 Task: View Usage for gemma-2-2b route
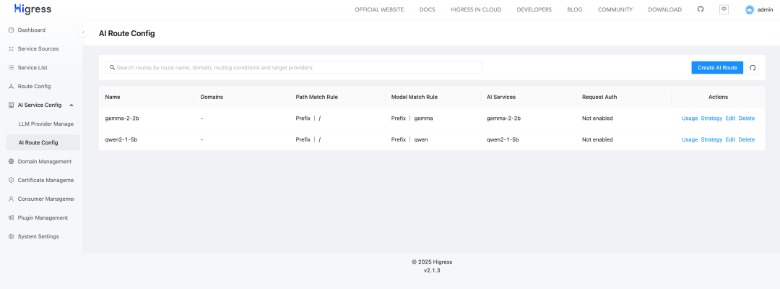point(690,118)
